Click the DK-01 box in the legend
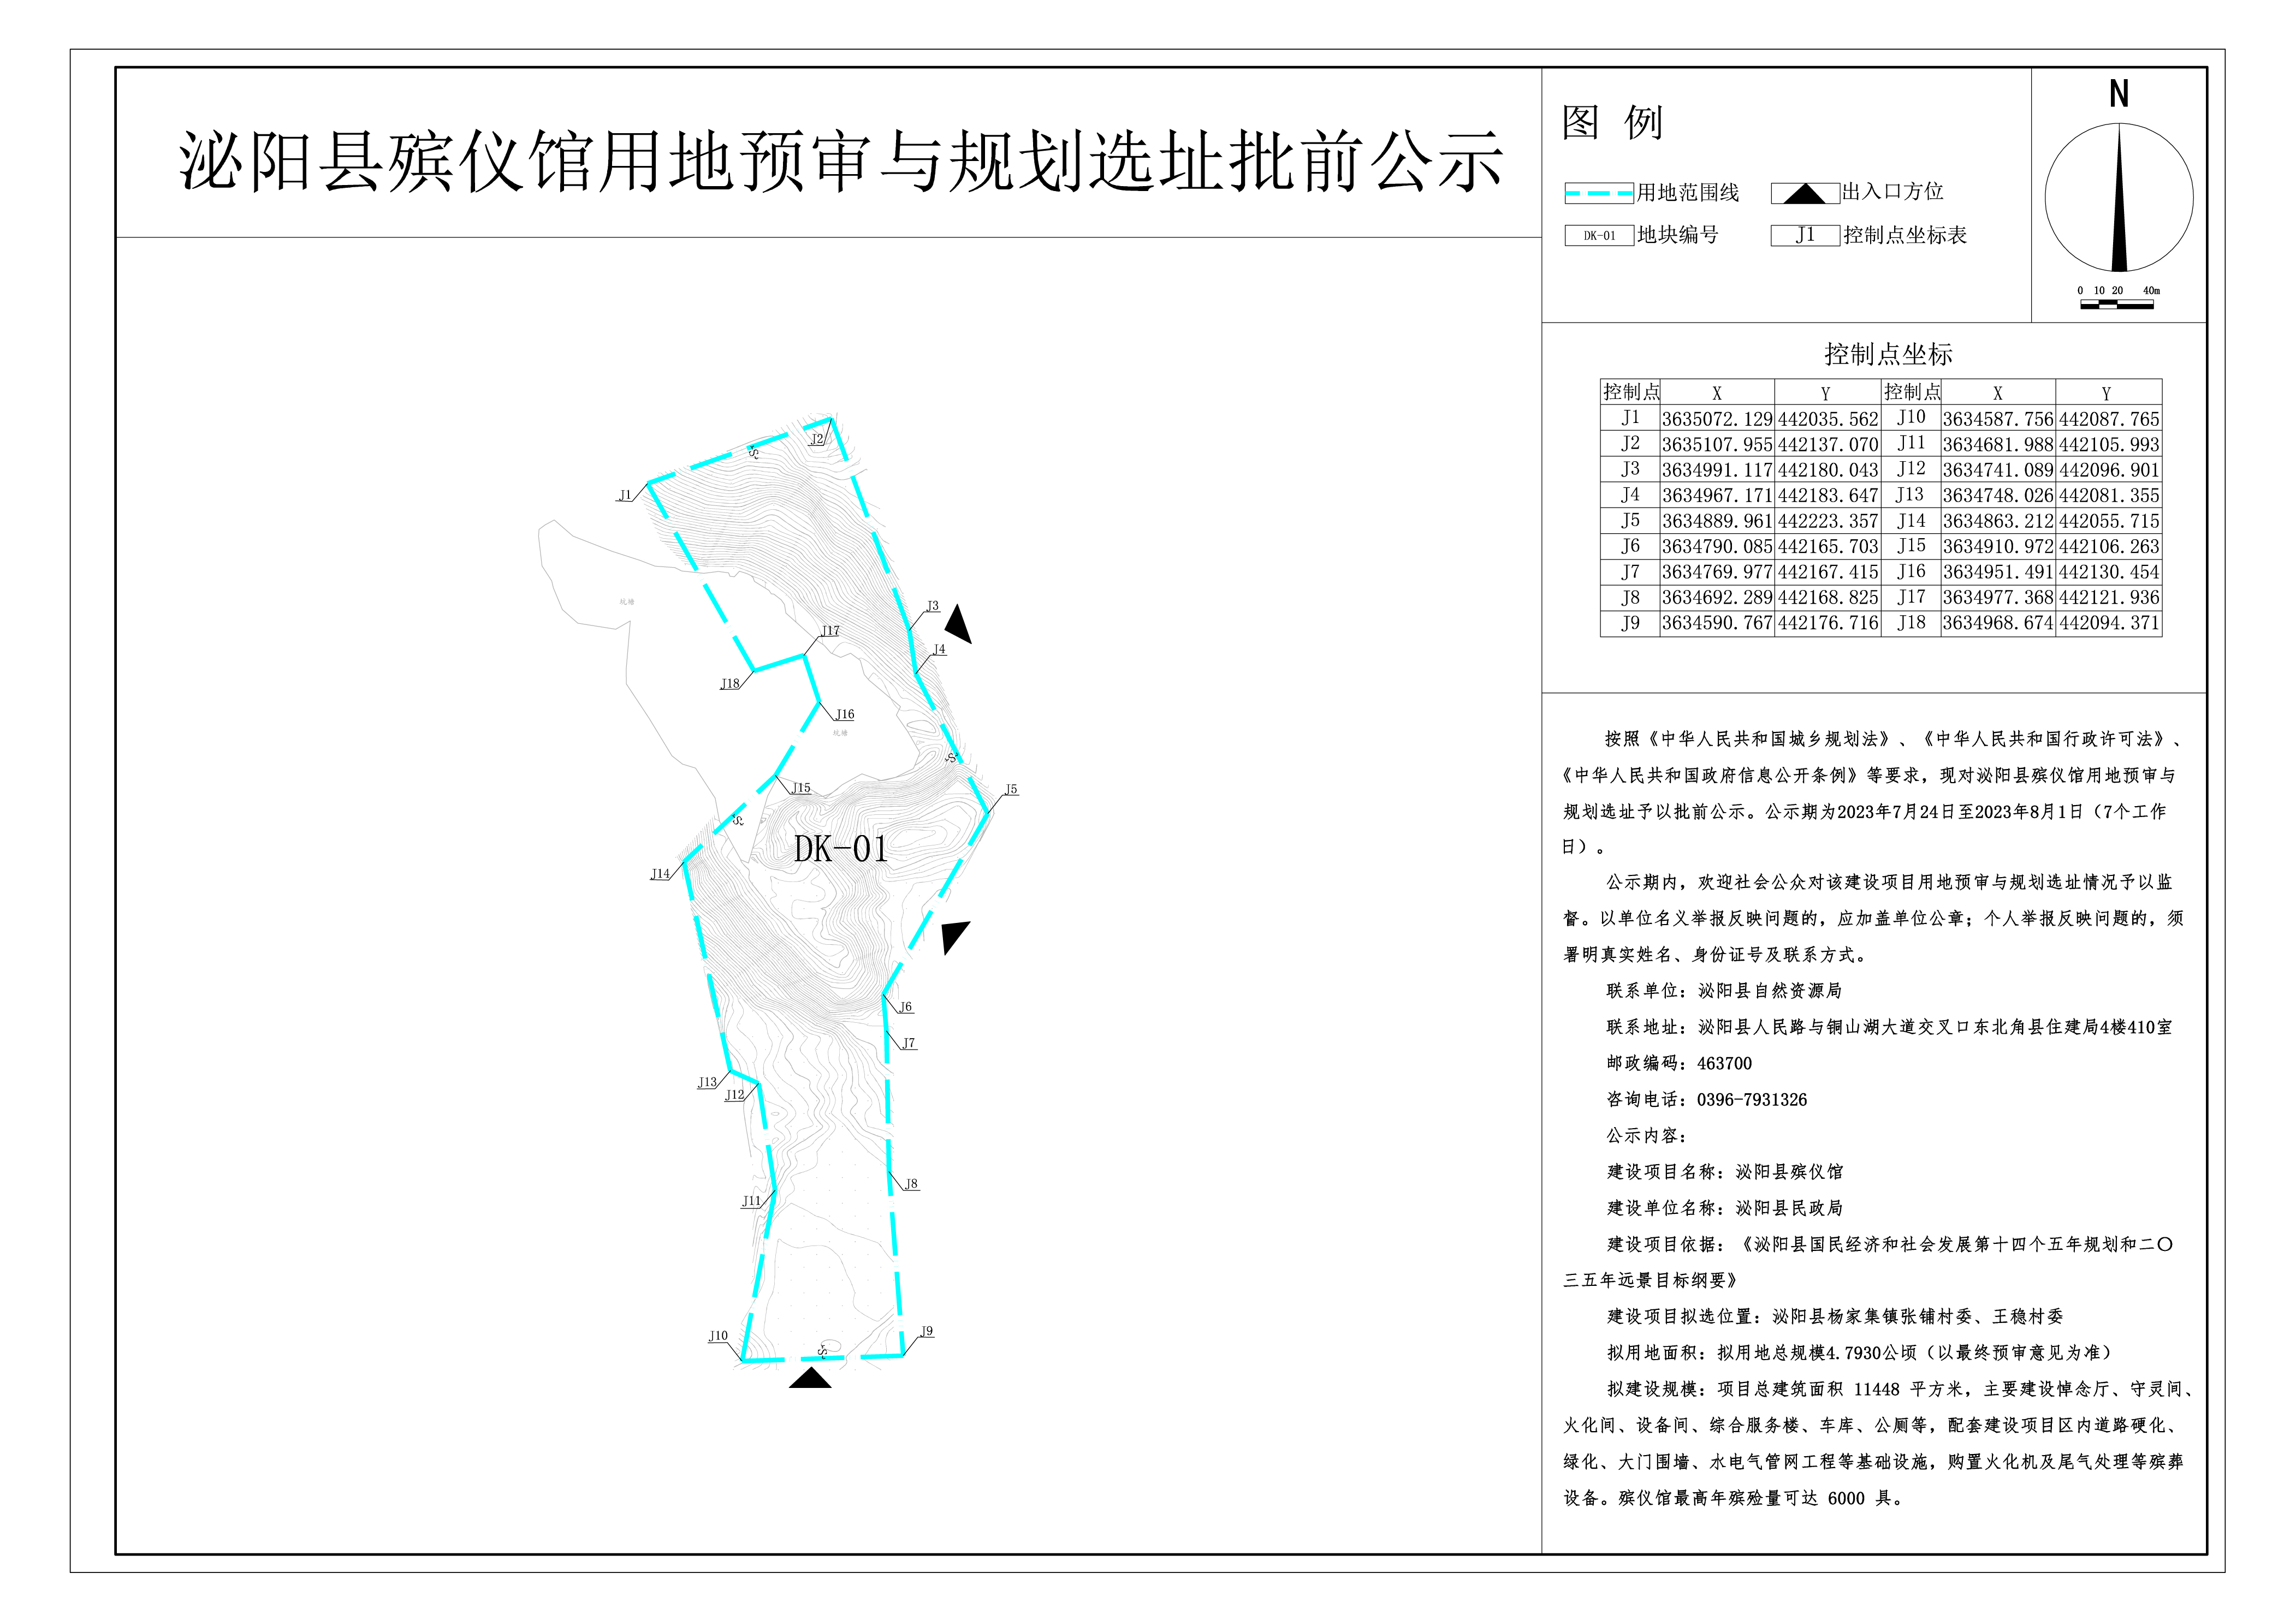The height and width of the screenshot is (1621, 2296). [1598, 236]
